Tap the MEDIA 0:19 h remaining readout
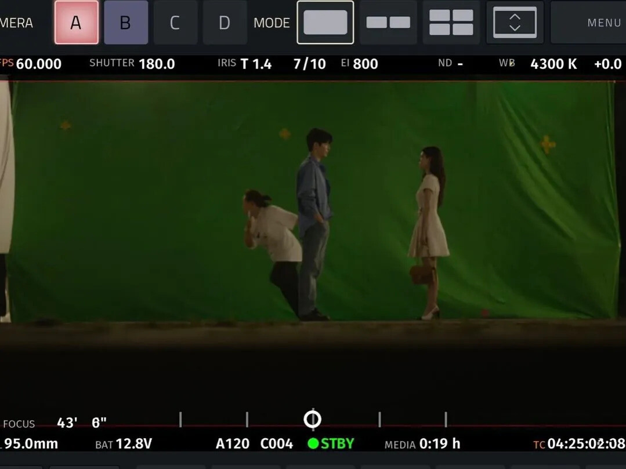Image resolution: width=626 pixels, height=469 pixels. point(422,443)
